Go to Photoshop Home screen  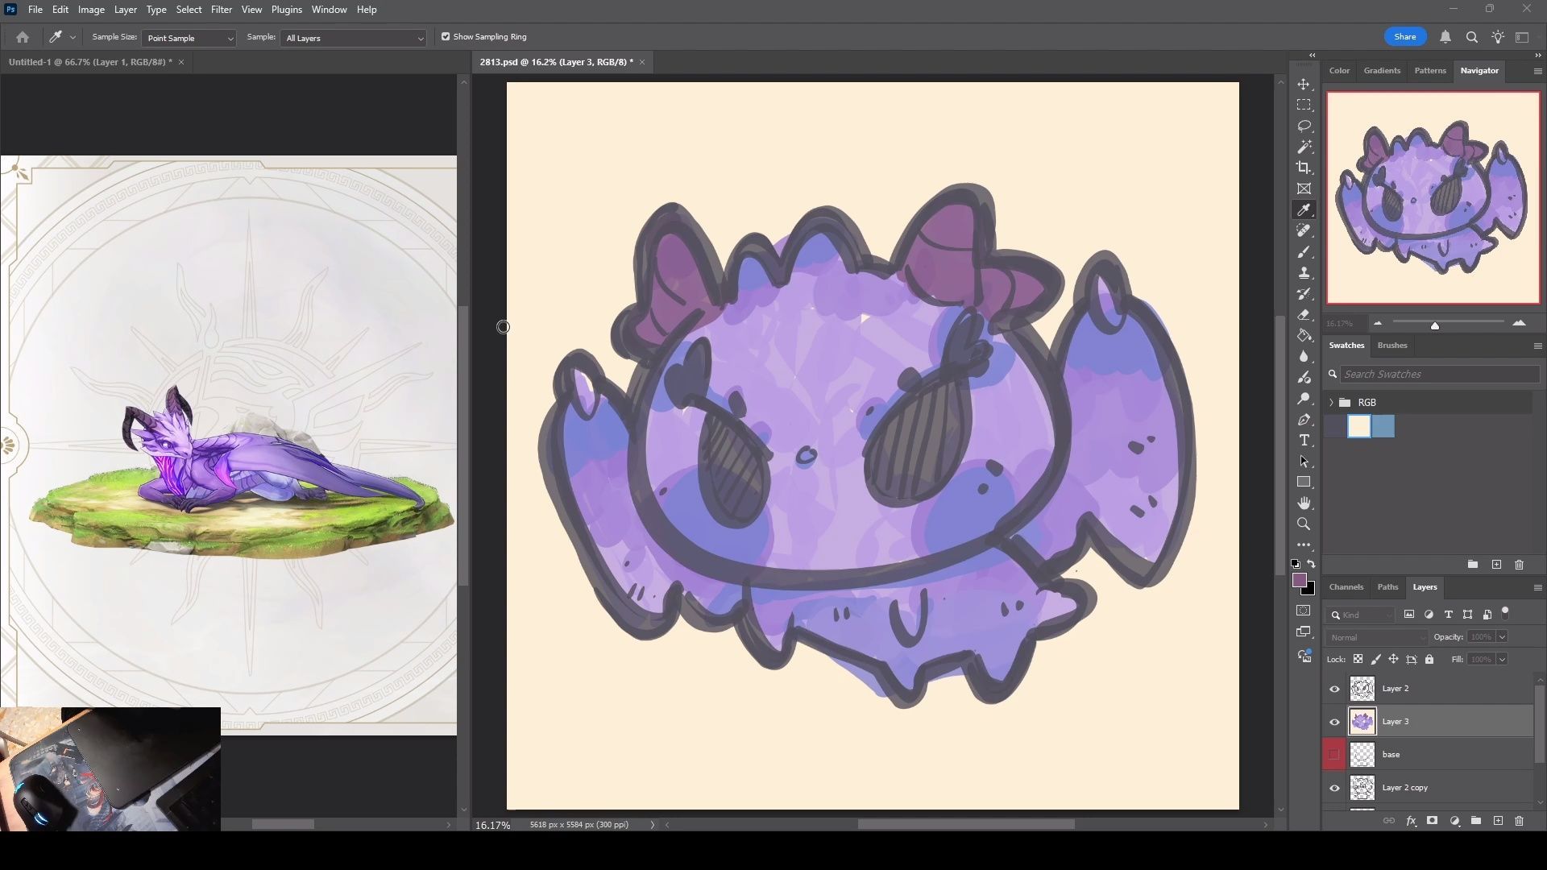(x=23, y=37)
